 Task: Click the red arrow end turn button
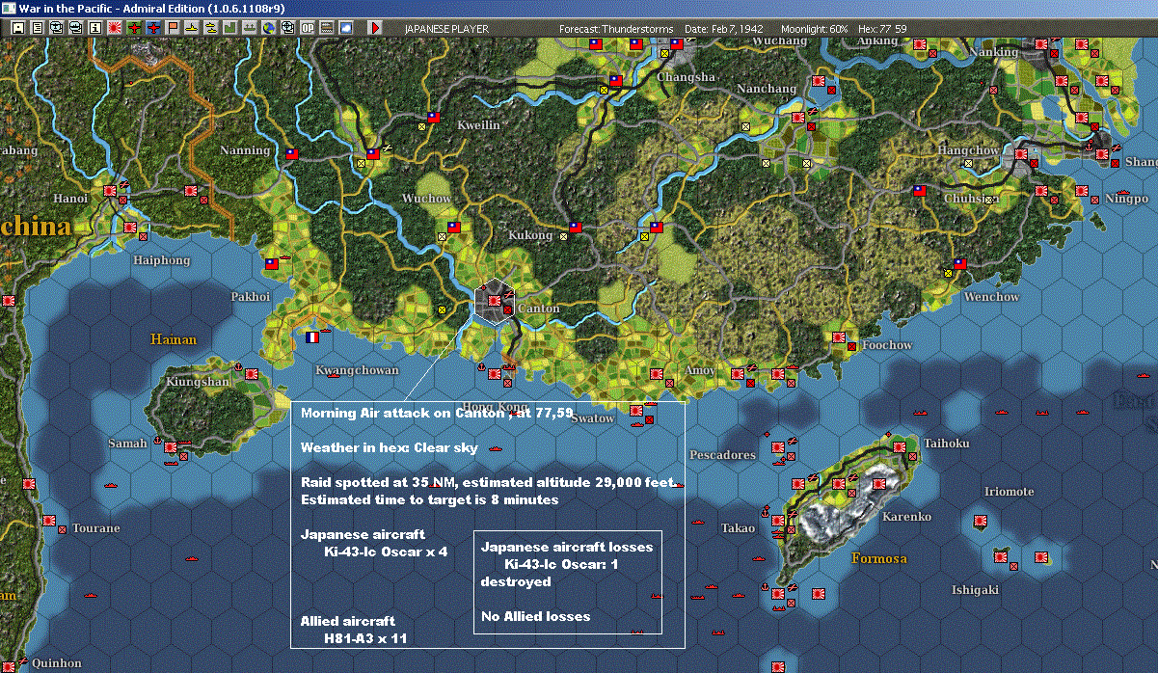pyautogui.click(x=376, y=28)
